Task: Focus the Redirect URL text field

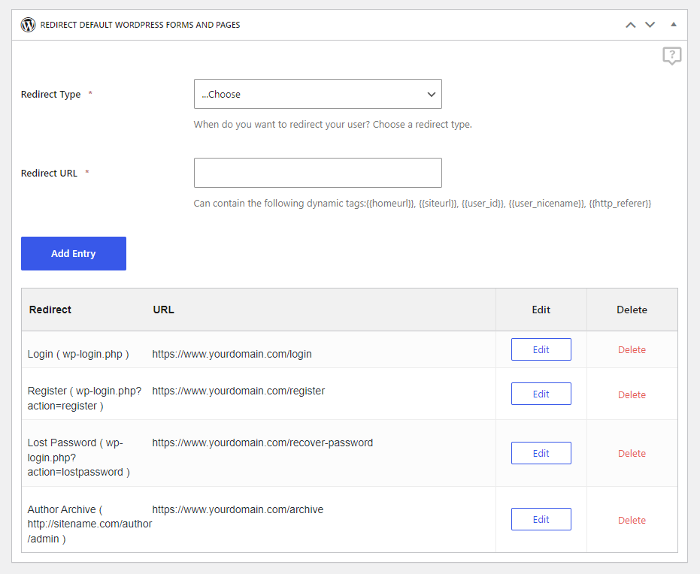Action: [318, 173]
